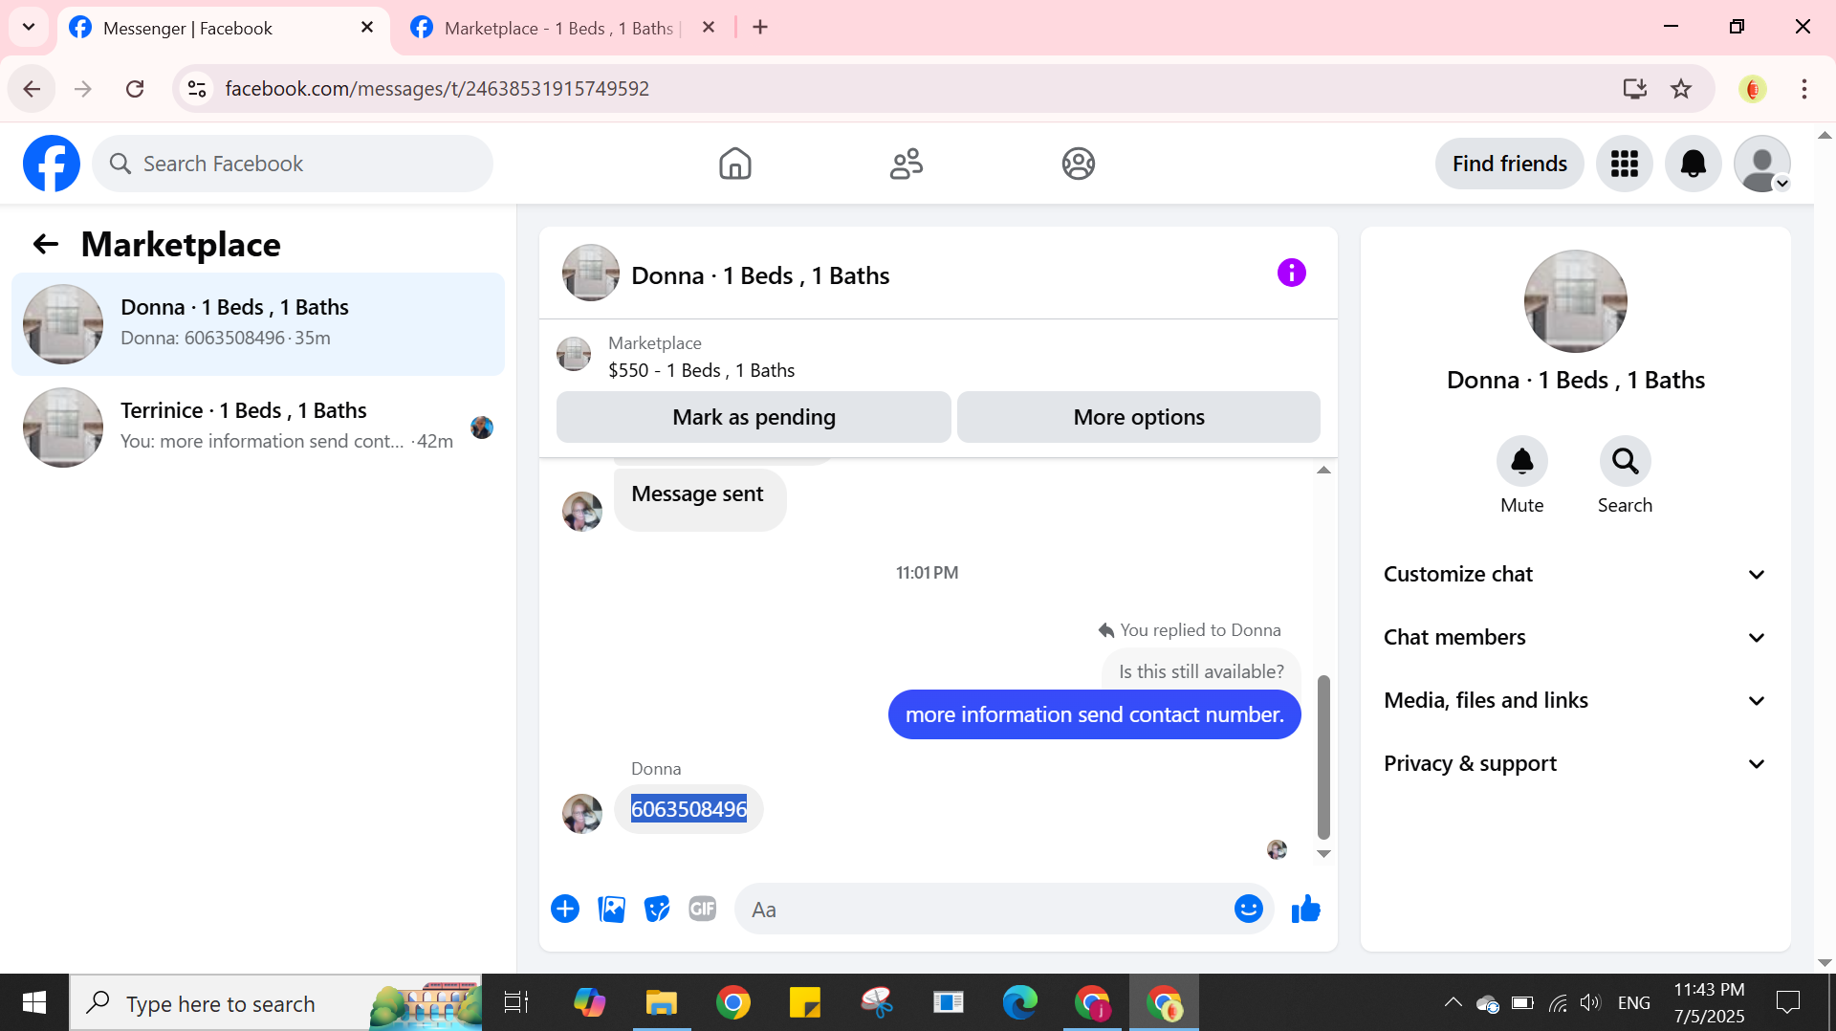Image resolution: width=1836 pixels, height=1031 pixels.
Task: Open Microsoft Edge from the taskbar
Action: coord(1019,1002)
